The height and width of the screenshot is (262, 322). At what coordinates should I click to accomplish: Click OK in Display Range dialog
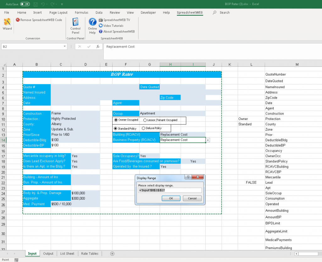[x=171, y=198]
